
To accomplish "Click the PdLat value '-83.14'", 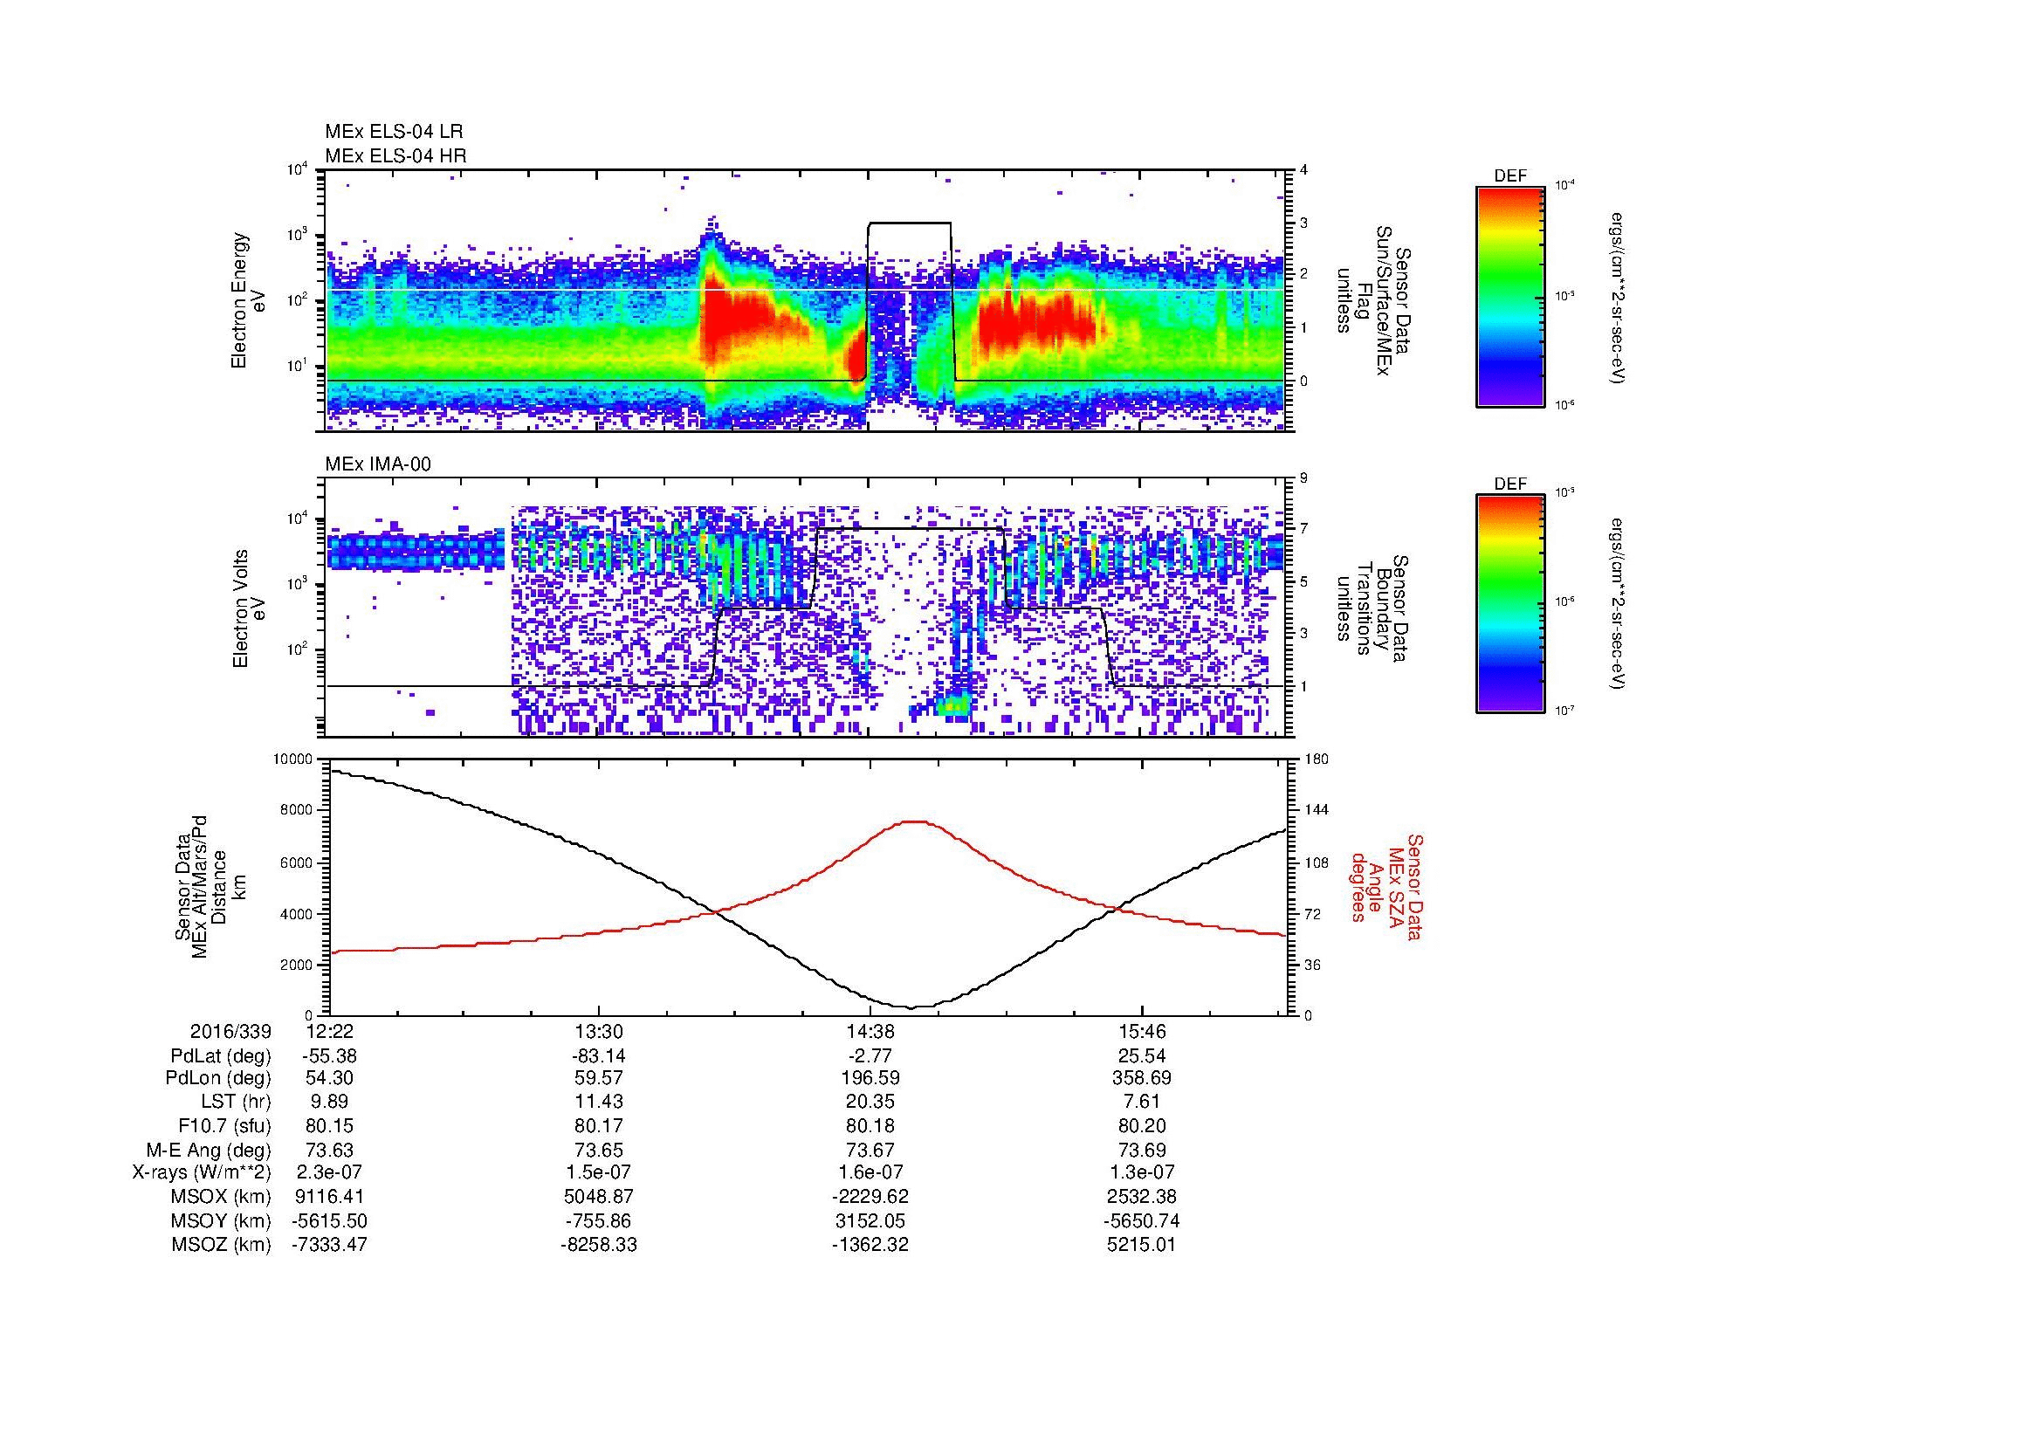I will tap(600, 1056).
